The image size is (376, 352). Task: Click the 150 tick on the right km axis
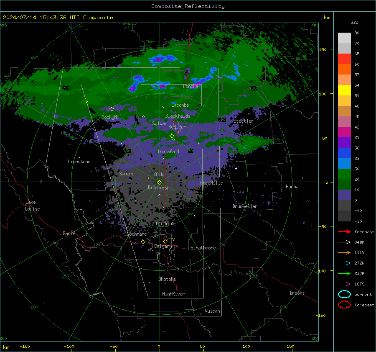(x=323, y=49)
